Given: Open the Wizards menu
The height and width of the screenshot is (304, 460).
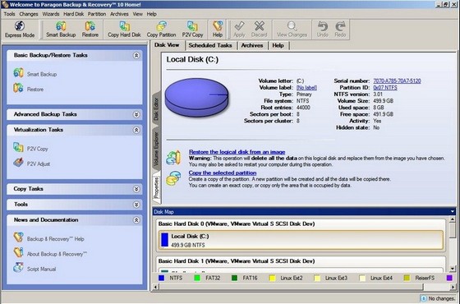Looking at the screenshot, I should tap(50, 14).
